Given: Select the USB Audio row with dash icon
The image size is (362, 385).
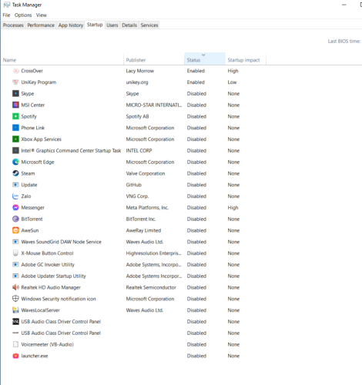Looking at the screenshot, I should [x=133, y=333].
